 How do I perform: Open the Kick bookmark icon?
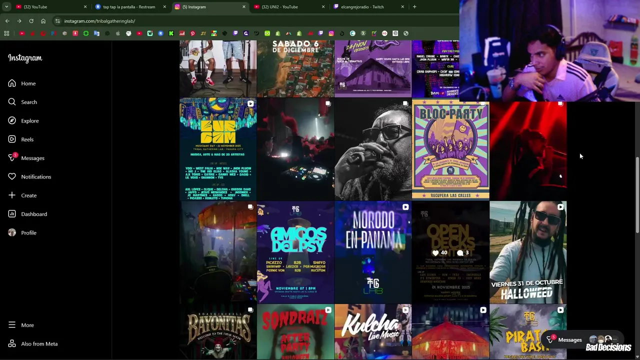point(171,33)
